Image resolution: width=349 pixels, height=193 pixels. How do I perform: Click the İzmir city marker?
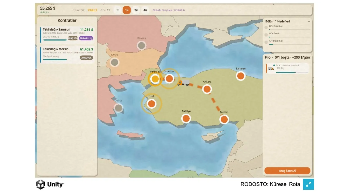click(151, 104)
